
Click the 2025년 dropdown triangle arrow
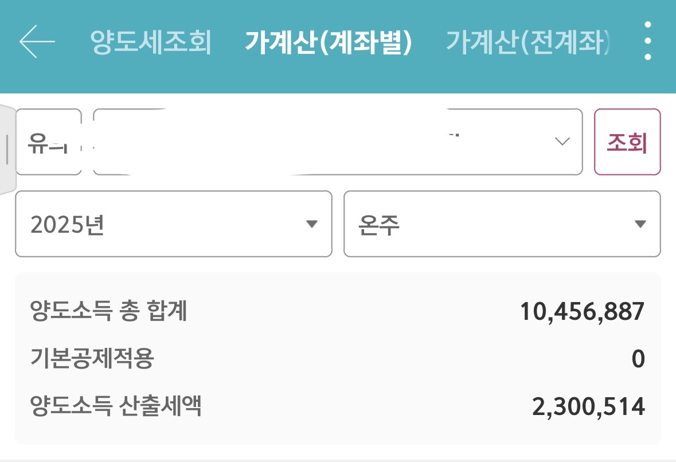click(x=311, y=224)
